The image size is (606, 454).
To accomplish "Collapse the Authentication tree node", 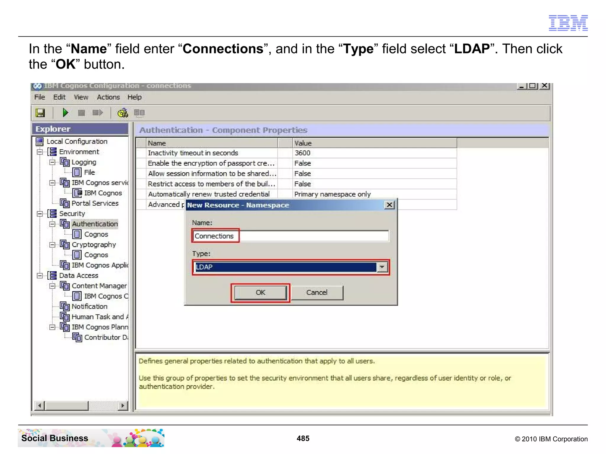I will 52,224.
